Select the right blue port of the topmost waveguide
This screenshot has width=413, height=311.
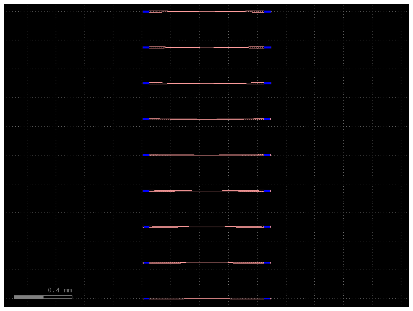point(268,12)
